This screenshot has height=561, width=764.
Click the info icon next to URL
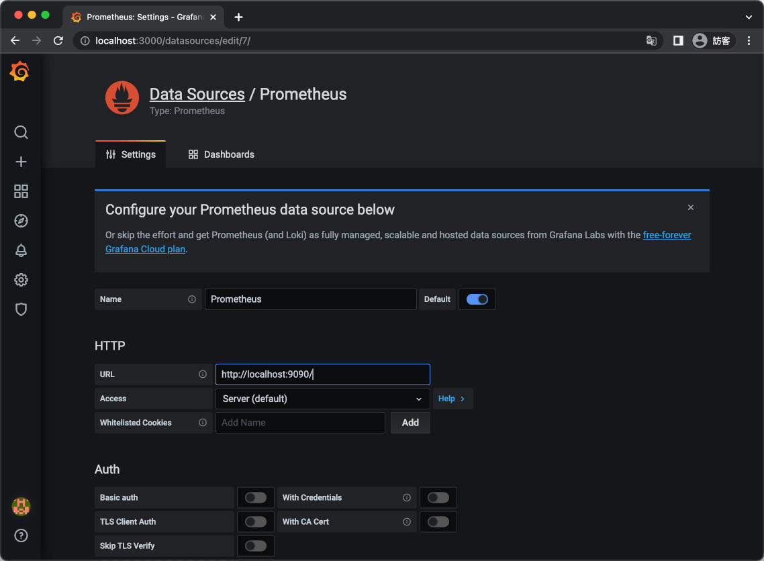pos(203,374)
